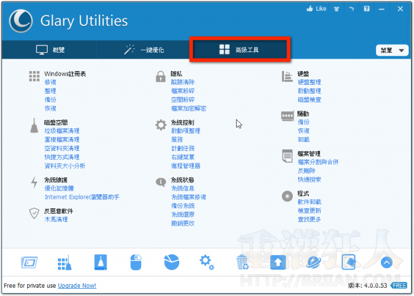Viewport: 414px width, 296px height.
Task: Open 硬盤整理 link
Action: tap(309, 82)
